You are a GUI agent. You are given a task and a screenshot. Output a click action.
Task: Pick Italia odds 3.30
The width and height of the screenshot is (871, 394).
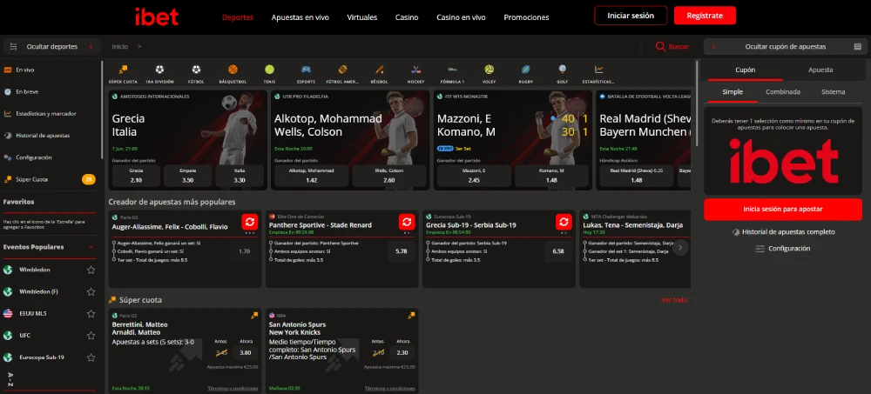tap(239, 176)
